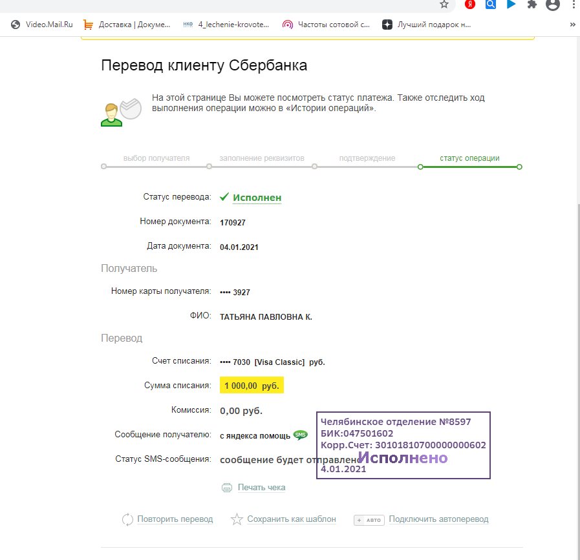The width and height of the screenshot is (580, 560).
Task: Click the + АВТО badge icon
Action: click(x=369, y=520)
